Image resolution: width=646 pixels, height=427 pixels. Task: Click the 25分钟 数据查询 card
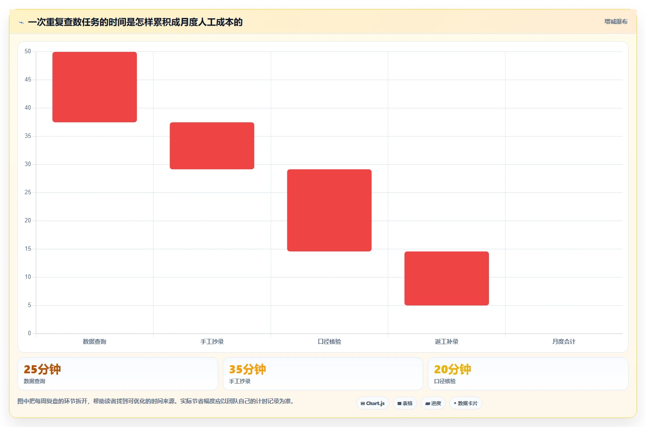tap(118, 374)
